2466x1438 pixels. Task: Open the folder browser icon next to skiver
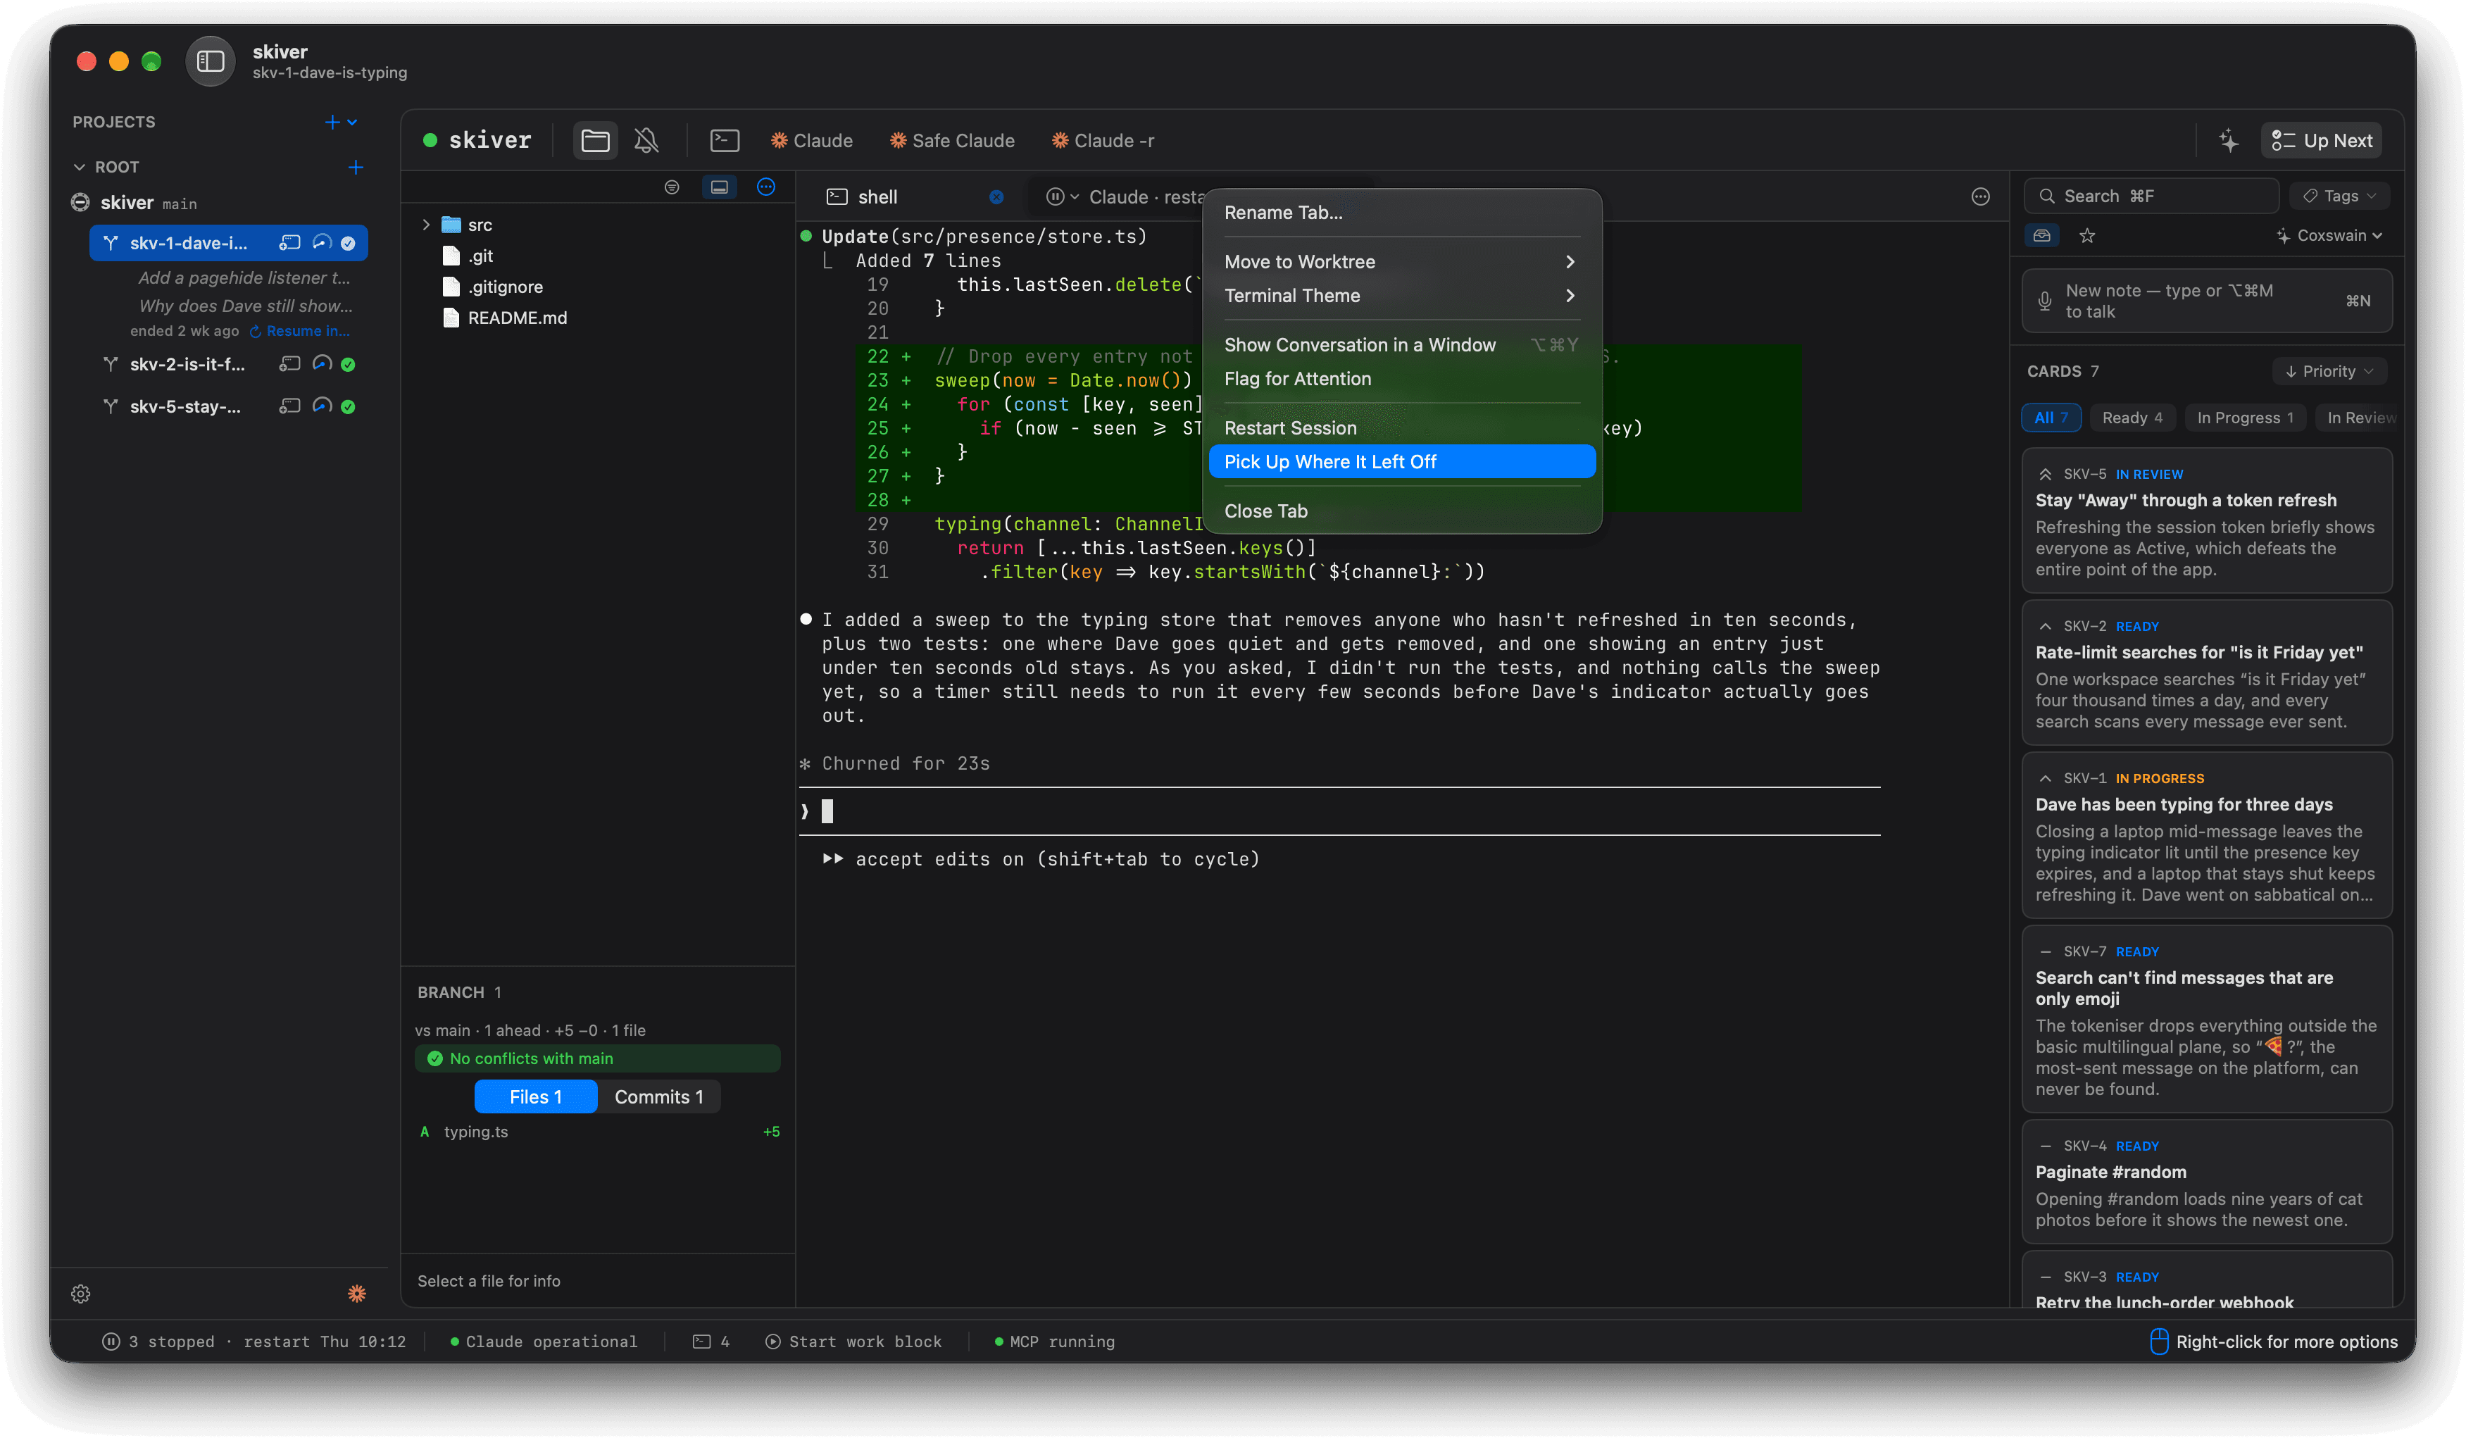coord(595,141)
